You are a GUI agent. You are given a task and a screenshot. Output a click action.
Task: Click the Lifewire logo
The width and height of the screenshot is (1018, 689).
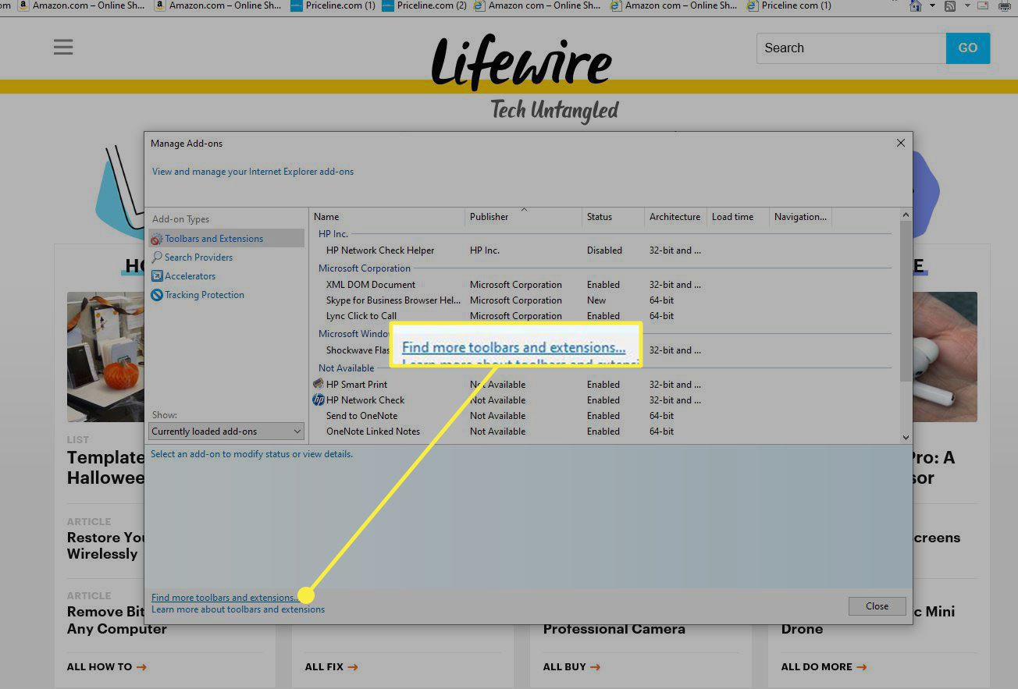(522, 61)
